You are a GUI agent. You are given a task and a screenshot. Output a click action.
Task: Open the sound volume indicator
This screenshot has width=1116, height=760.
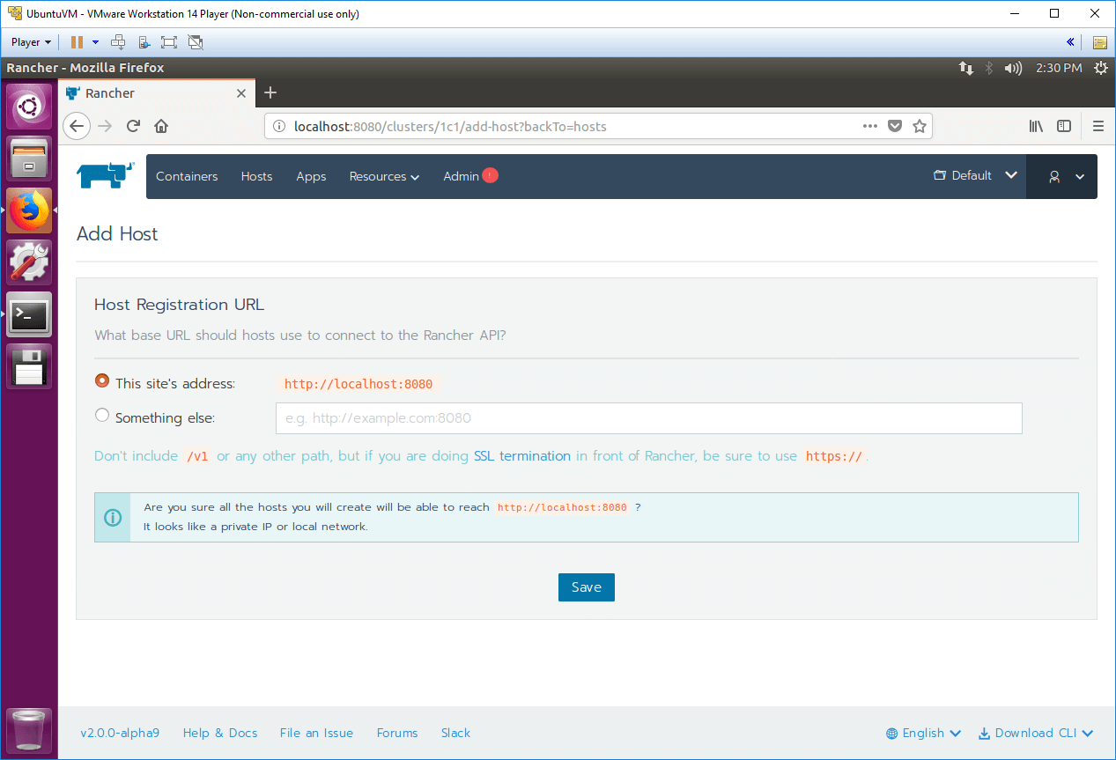tap(1013, 68)
